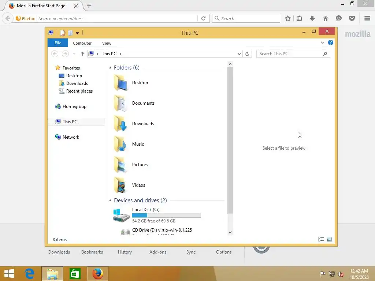Viewport: 375px width, 281px height.
Task: Collapse the Devices and drives group
Action: coord(110,200)
